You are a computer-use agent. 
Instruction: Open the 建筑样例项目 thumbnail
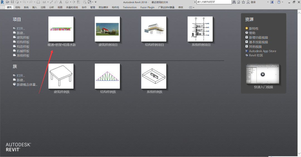(108, 29)
